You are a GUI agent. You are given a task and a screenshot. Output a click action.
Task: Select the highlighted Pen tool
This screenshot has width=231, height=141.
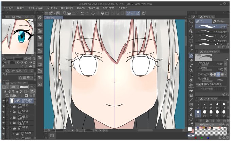(x=191, y=56)
